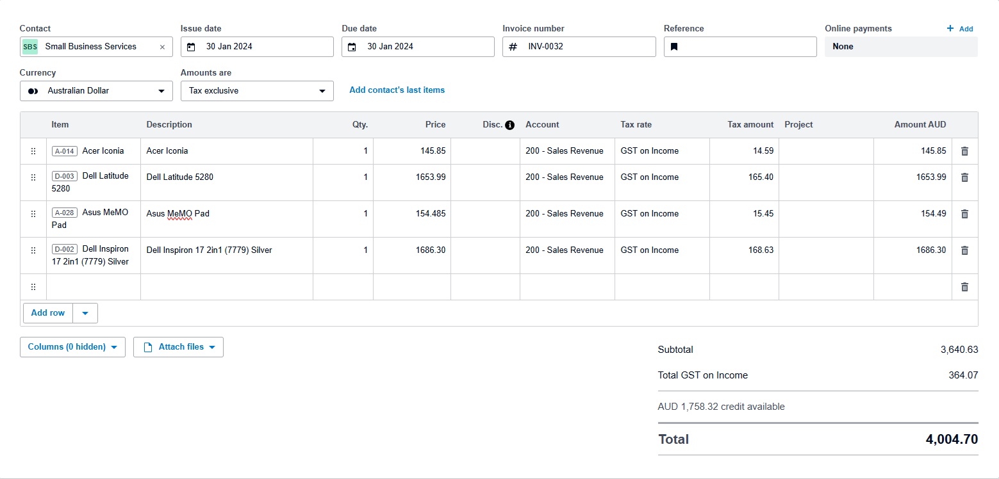The width and height of the screenshot is (999, 479).
Task: Expand the Amounts are Tax exclusive dropdown
Action: point(256,91)
